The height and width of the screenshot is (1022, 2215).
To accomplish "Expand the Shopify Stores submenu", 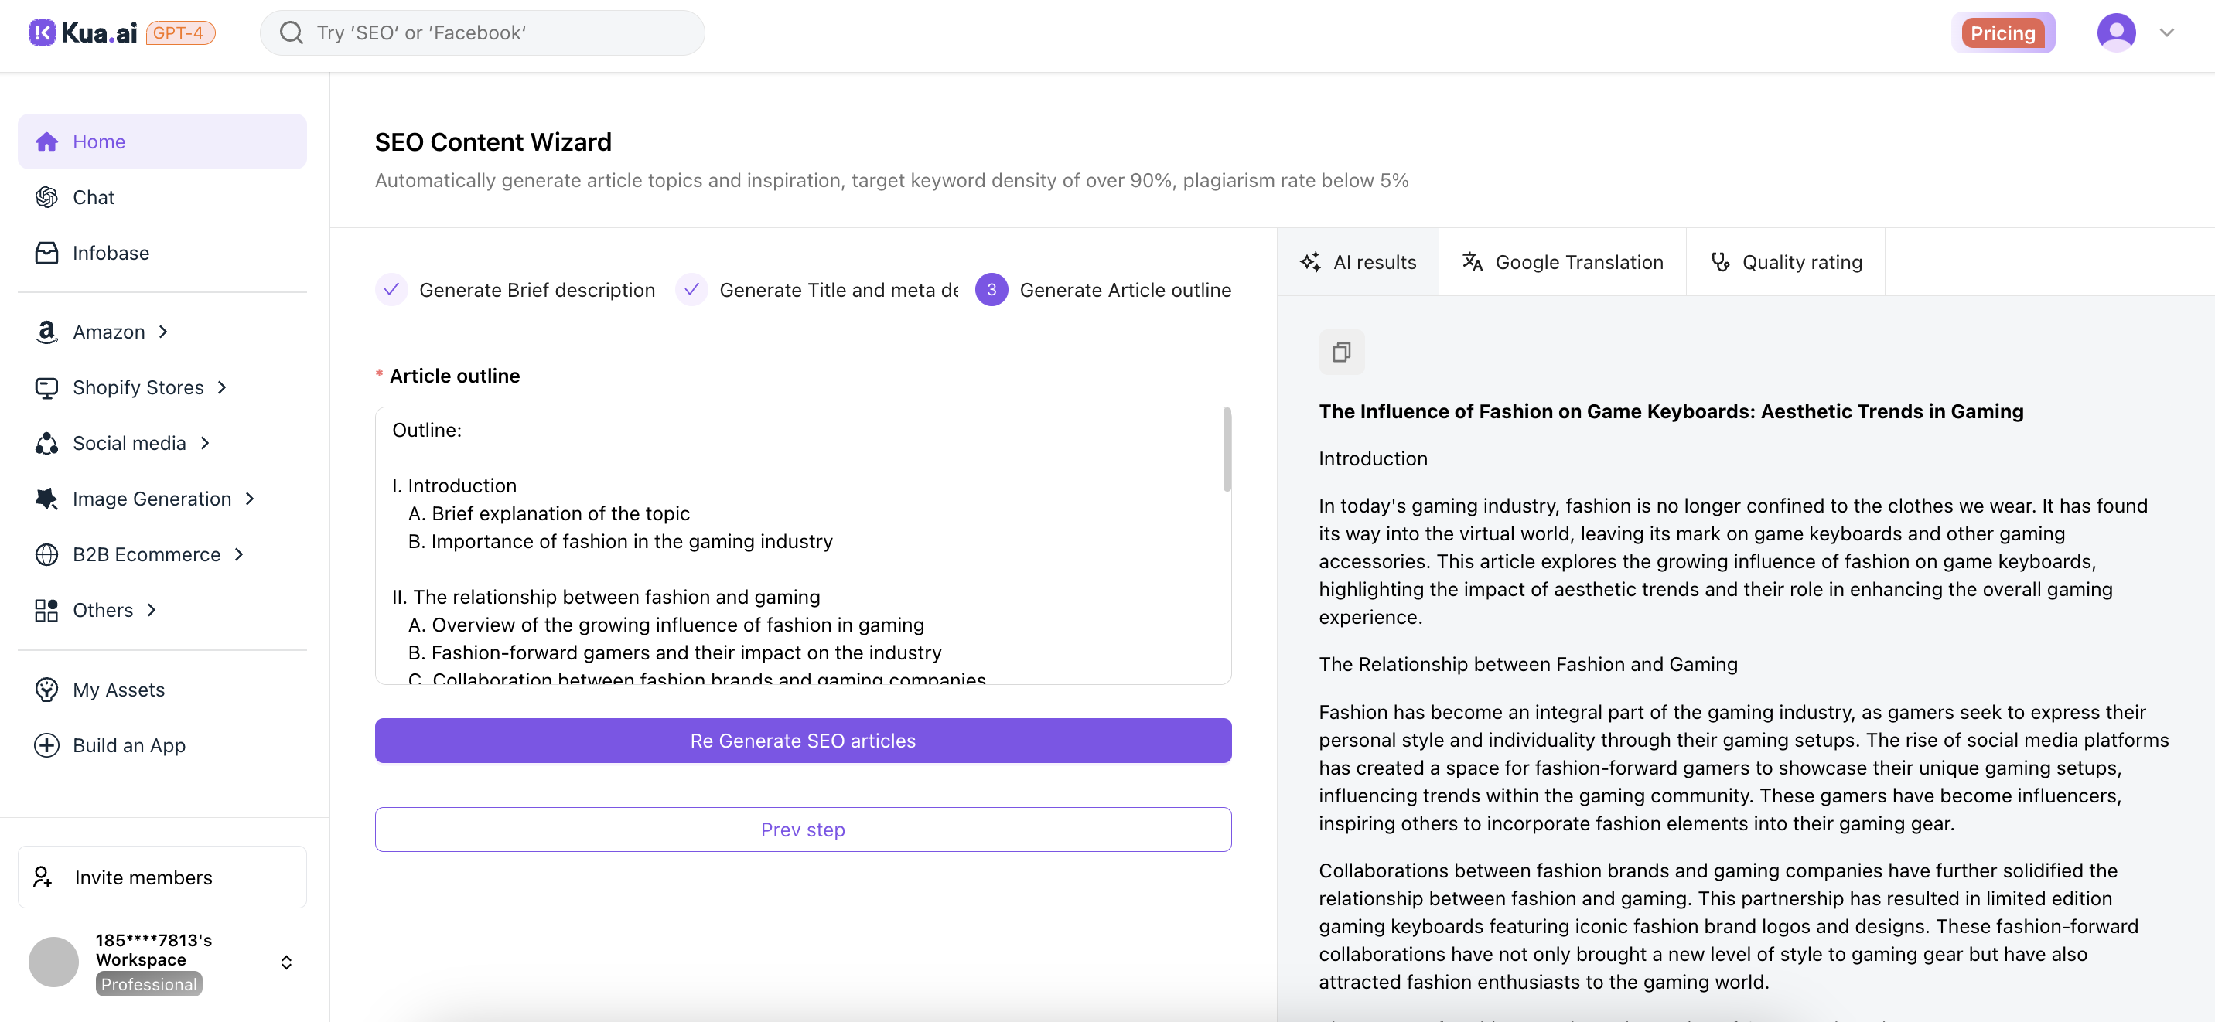I will pos(138,387).
